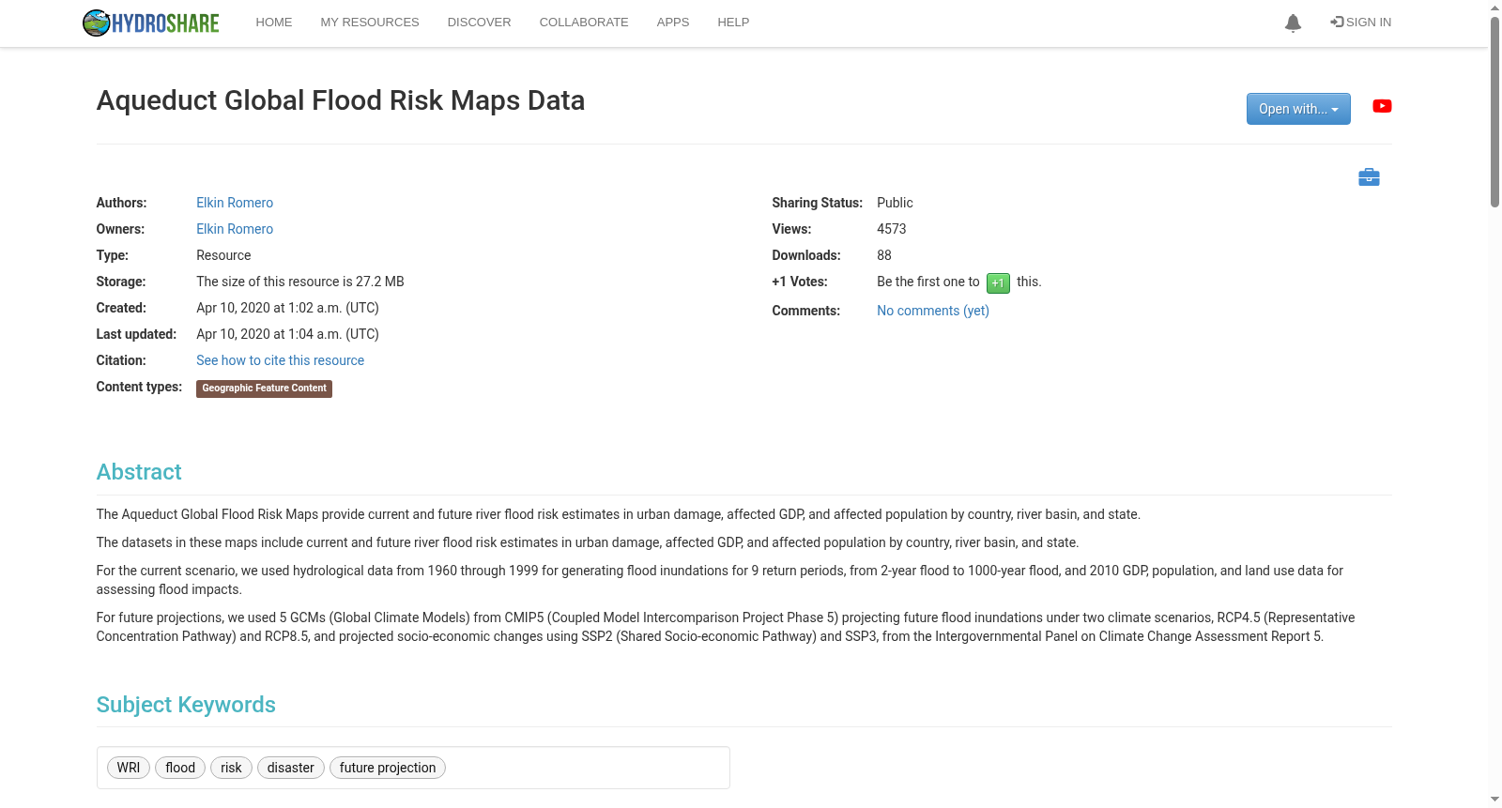
Task: Click the green +1 vote button
Action: coord(998,282)
